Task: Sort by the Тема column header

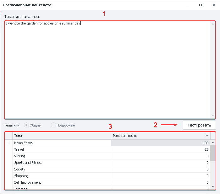Action: pos(62,136)
